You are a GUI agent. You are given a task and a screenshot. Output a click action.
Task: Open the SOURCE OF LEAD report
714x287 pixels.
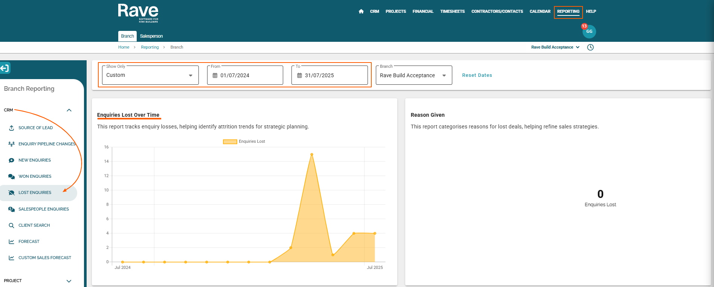click(x=36, y=128)
